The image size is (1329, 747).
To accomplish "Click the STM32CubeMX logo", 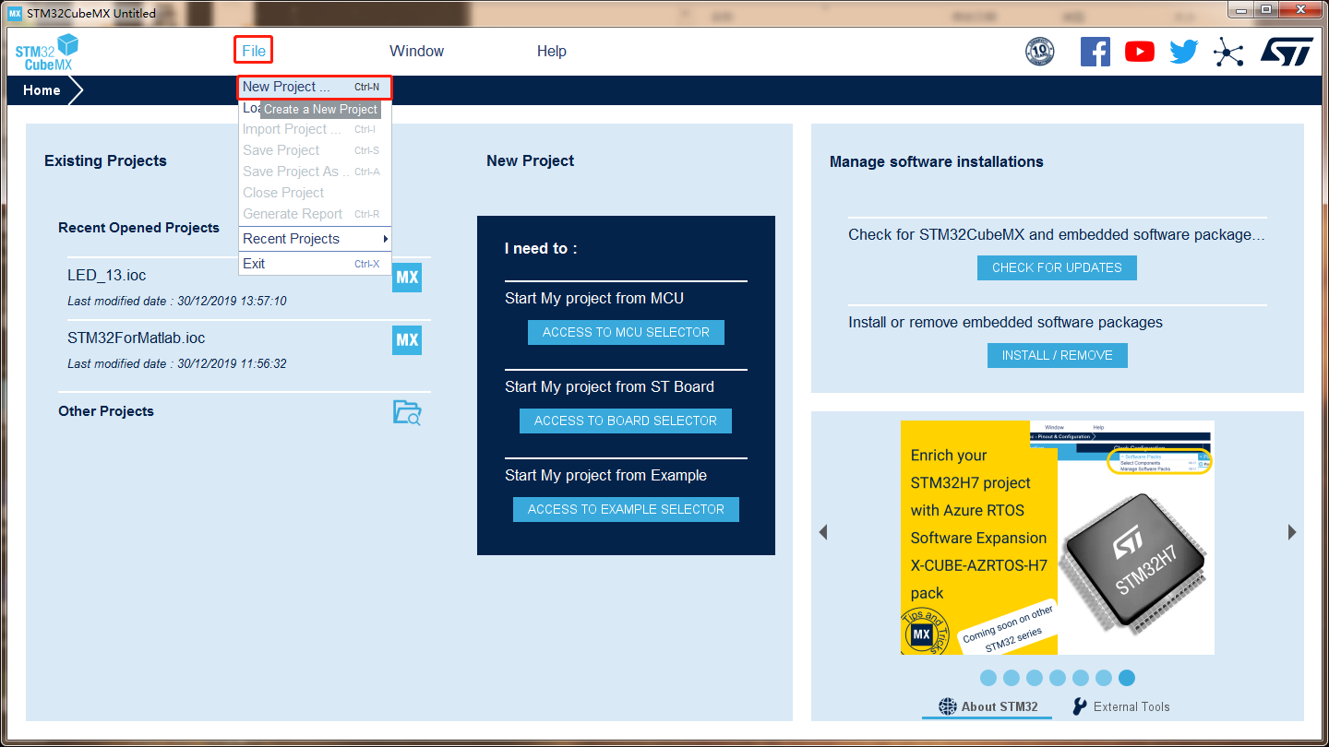I will 46,52.
